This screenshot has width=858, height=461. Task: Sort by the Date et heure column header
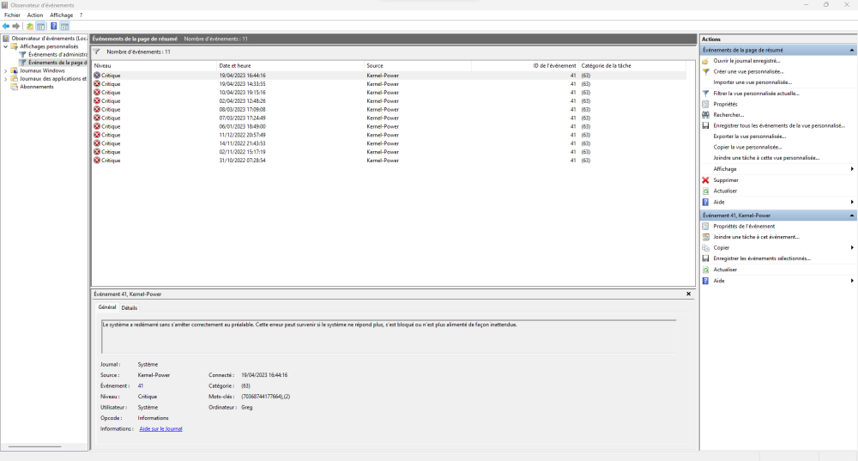(291, 65)
